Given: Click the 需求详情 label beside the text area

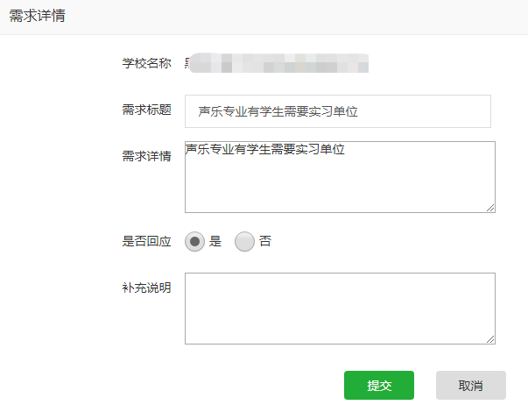Looking at the screenshot, I should point(146,156).
